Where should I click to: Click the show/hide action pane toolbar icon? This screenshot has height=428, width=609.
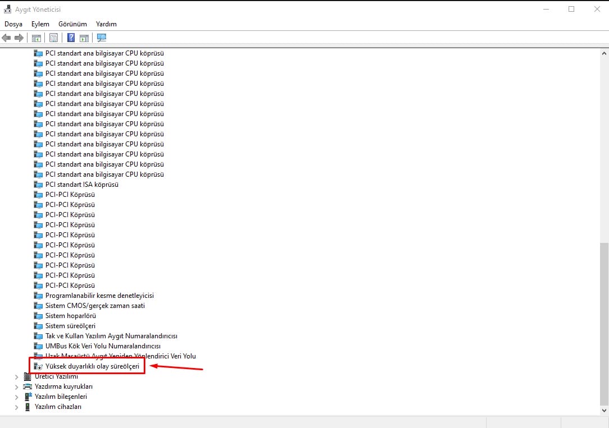tap(84, 38)
